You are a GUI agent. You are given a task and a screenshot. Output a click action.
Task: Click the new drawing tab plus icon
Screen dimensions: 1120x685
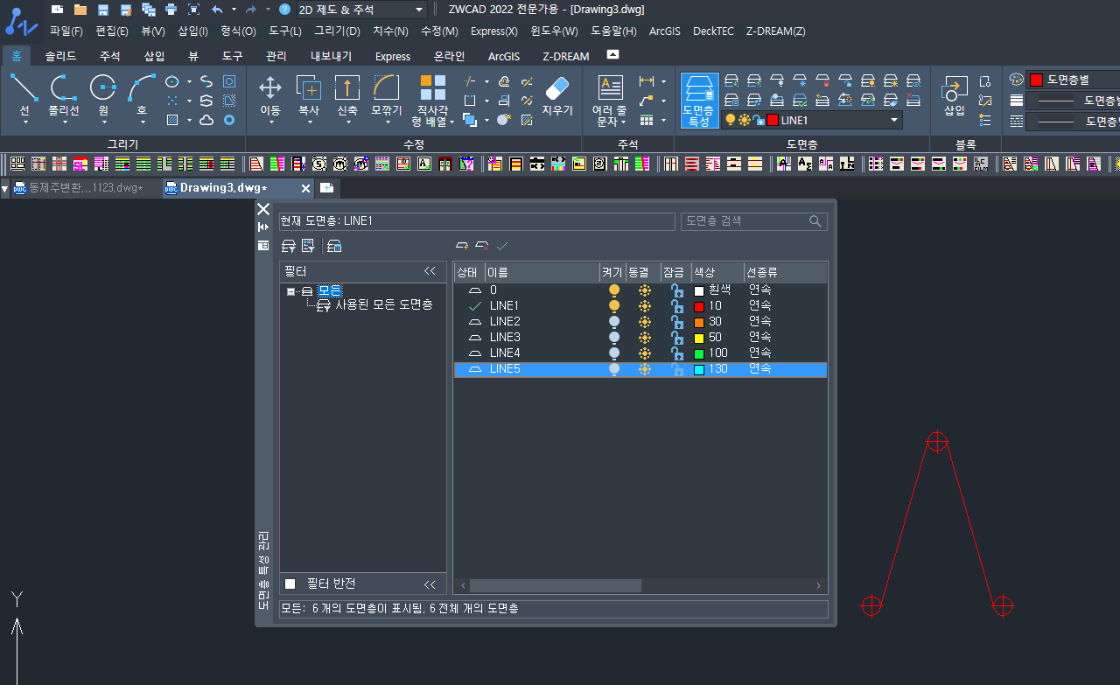[x=326, y=188]
